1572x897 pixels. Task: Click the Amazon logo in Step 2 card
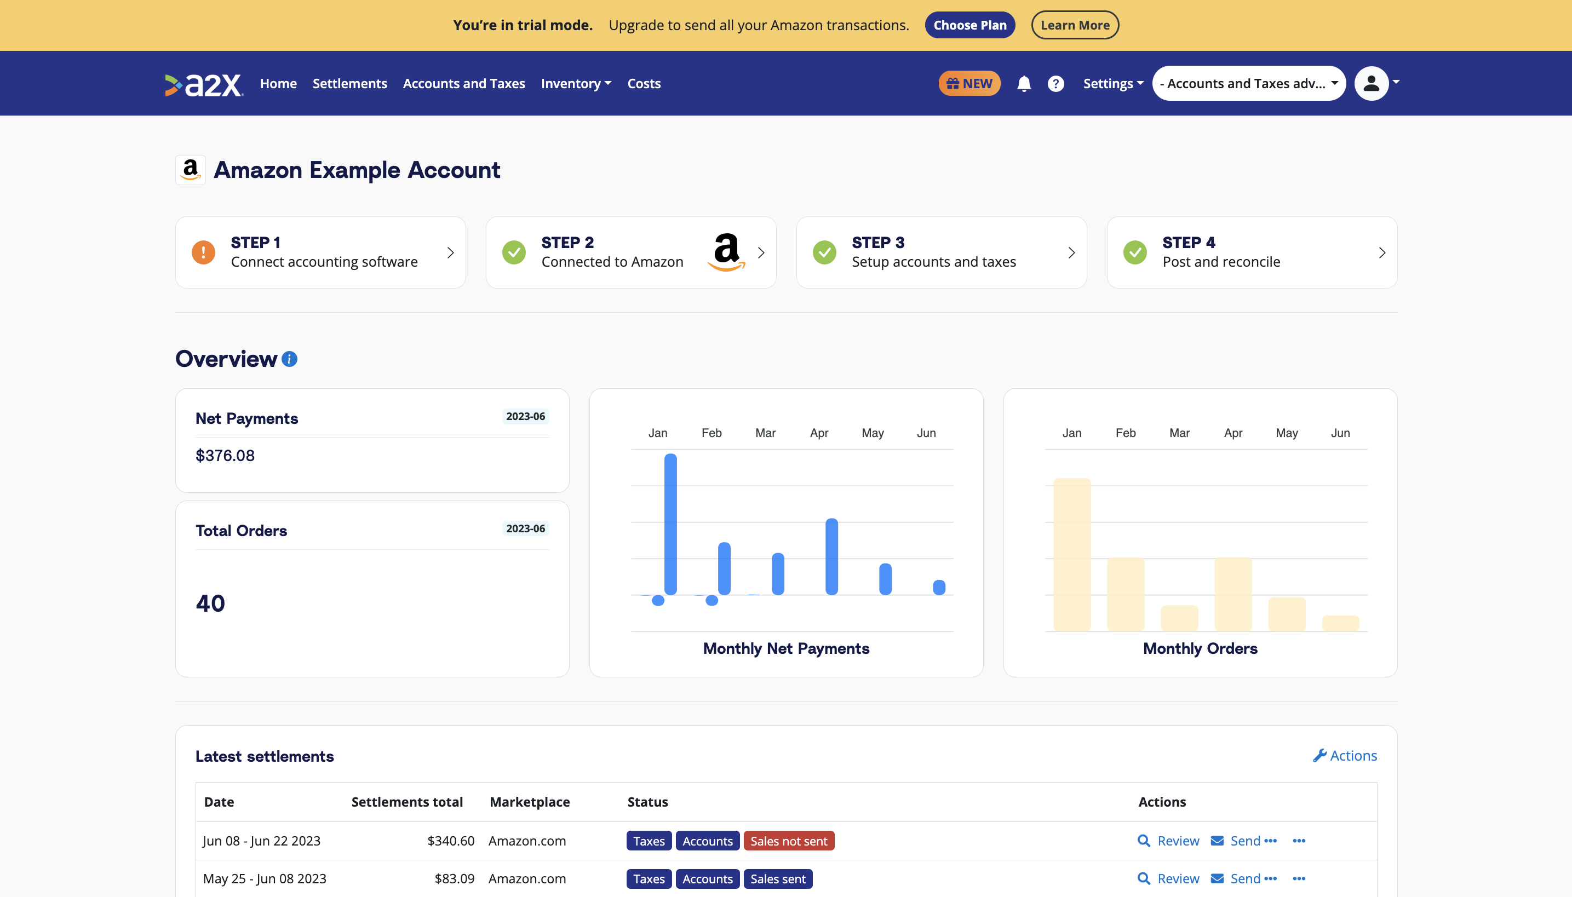pyautogui.click(x=726, y=252)
